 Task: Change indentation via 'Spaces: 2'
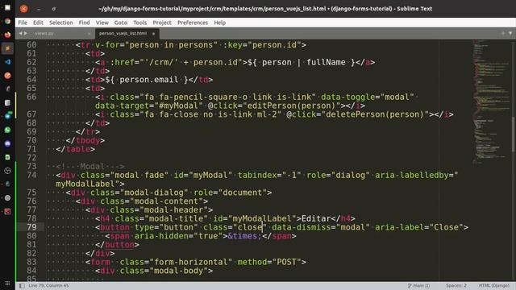click(456, 286)
